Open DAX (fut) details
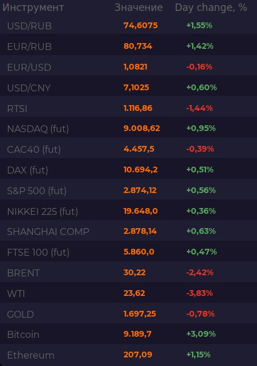257x366 pixels. [x=129, y=170]
